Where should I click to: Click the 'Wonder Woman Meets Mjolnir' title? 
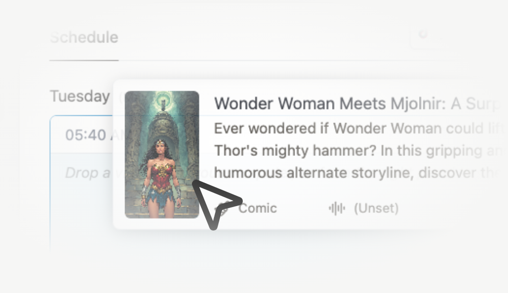357,104
